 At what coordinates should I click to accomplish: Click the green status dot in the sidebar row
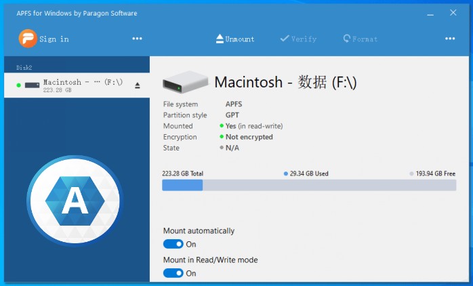click(x=19, y=85)
